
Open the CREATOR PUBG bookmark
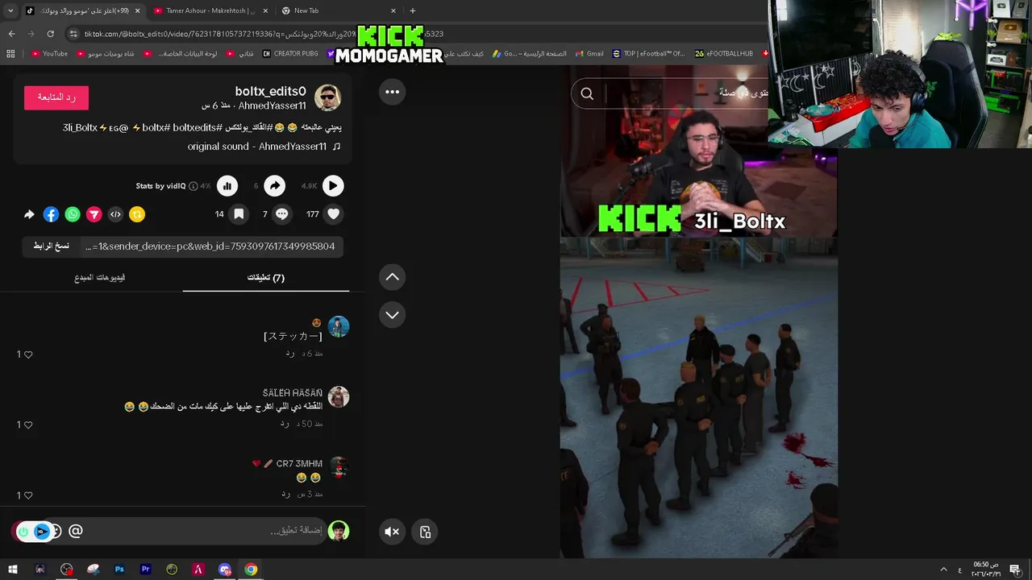click(290, 54)
